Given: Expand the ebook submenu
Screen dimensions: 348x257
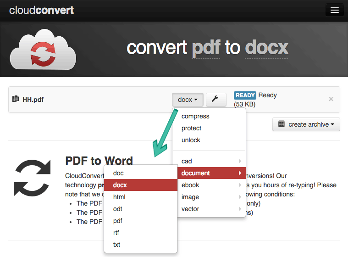Looking at the screenshot, I should [211, 185].
